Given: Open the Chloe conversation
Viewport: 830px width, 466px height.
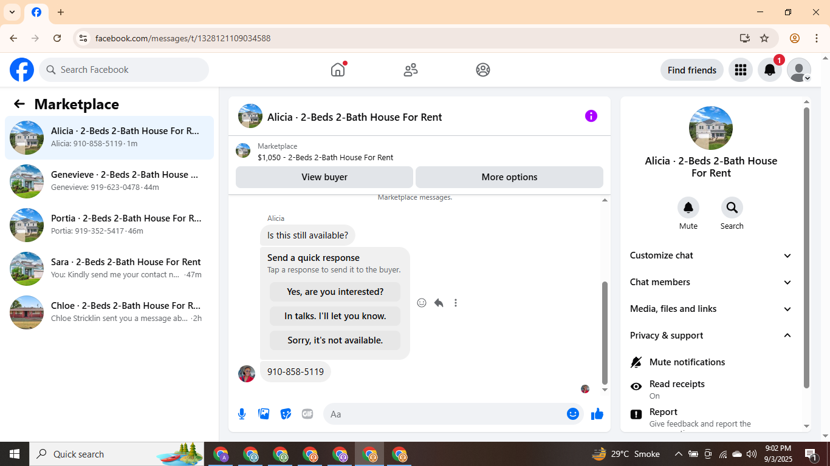Looking at the screenshot, I should [109, 312].
